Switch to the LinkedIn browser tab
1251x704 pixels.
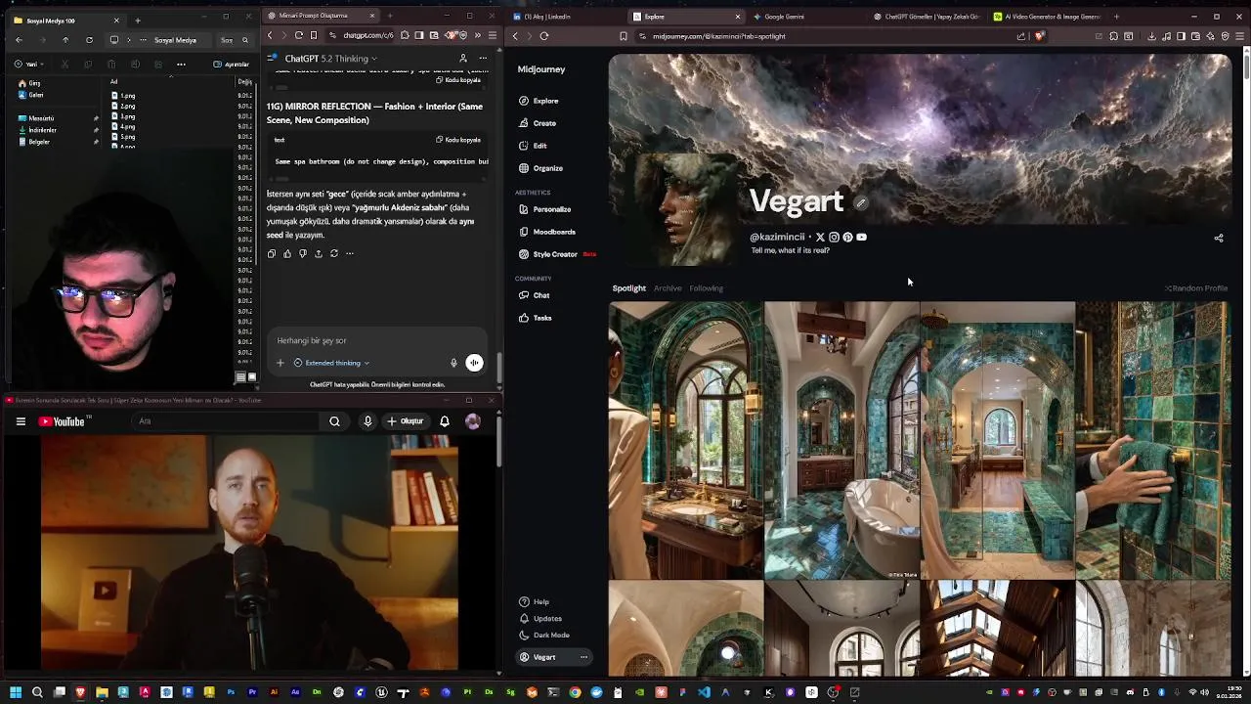pyautogui.click(x=567, y=17)
